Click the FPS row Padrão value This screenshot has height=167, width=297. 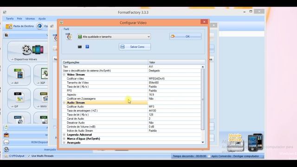[153, 91]
